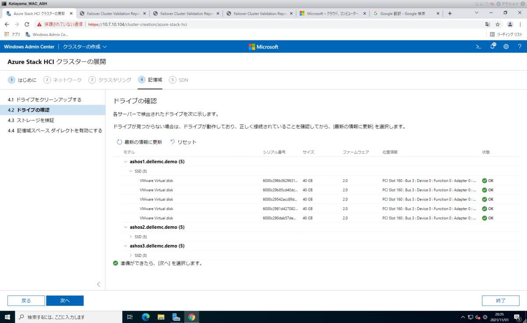The height and width of the screenshot is (323, 527).
Task: Expand SSD (5) under ashos3
Action: 130,255
